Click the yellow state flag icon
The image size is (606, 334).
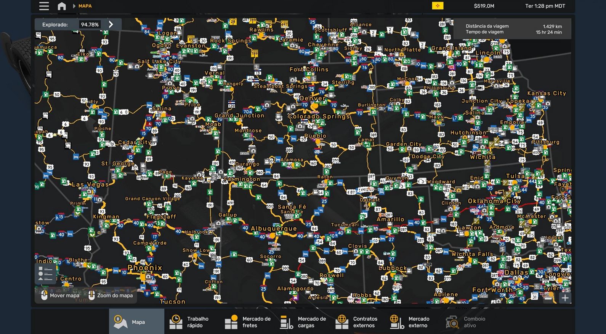438,6
